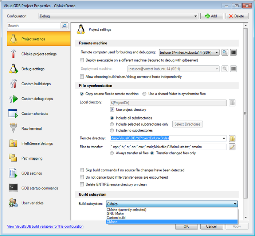Open Custom build steps page
The image size is (255, 236).
tap(39, 84)
